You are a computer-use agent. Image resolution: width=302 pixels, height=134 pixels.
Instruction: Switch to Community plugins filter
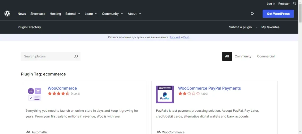click(x=243, y=56)
